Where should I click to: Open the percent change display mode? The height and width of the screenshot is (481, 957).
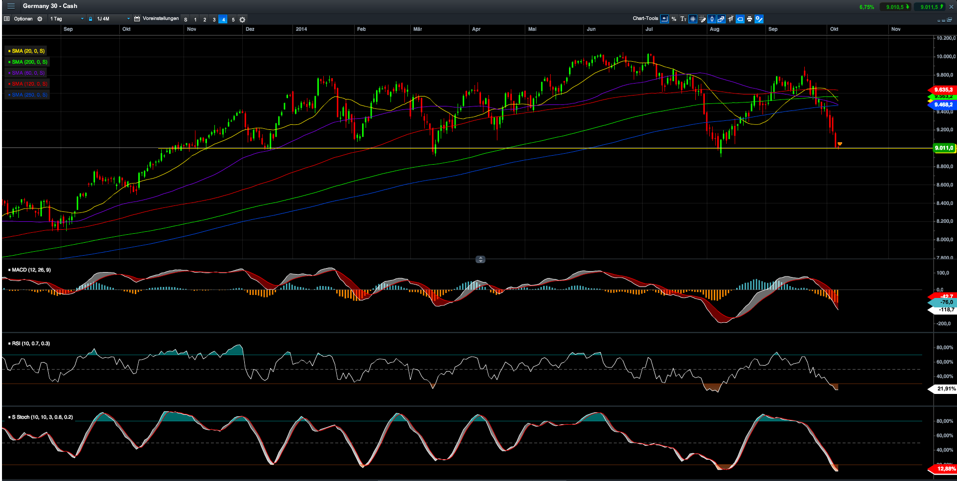(673, 19)
